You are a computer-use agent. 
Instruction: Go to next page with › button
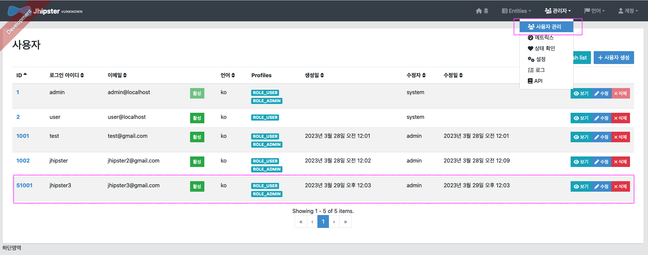(334, 221)
